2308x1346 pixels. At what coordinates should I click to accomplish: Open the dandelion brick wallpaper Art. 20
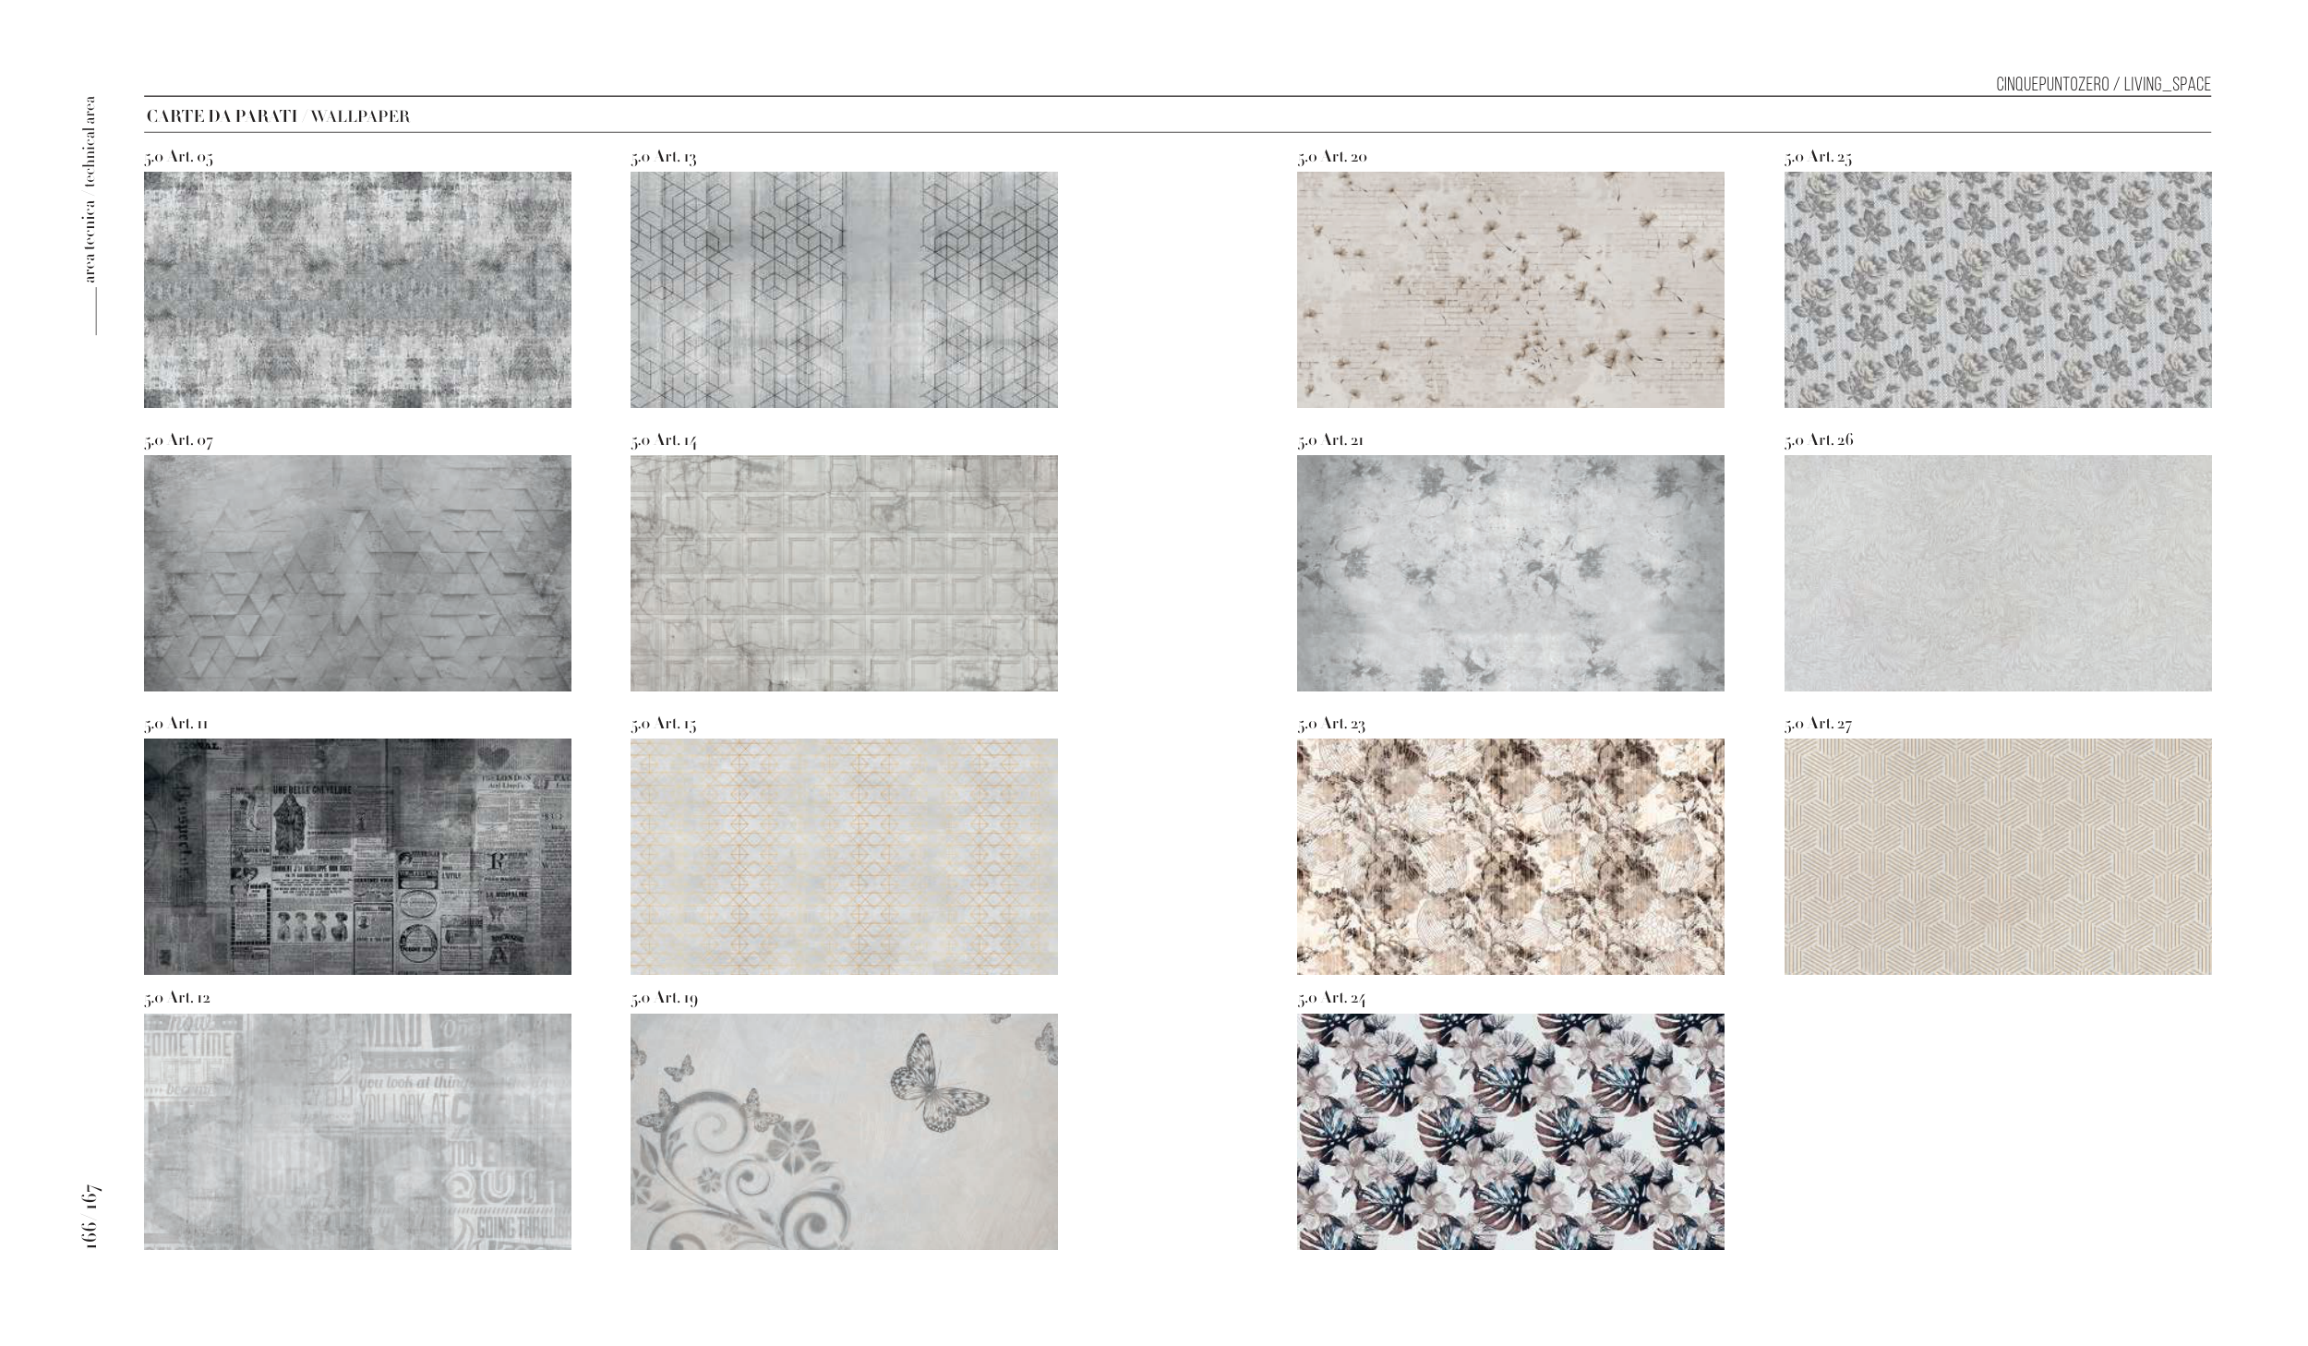click(1510, 289)
